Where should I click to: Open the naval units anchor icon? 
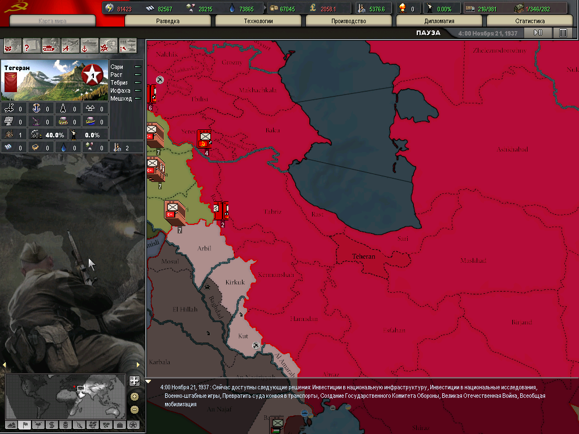(x=89, y=46)
